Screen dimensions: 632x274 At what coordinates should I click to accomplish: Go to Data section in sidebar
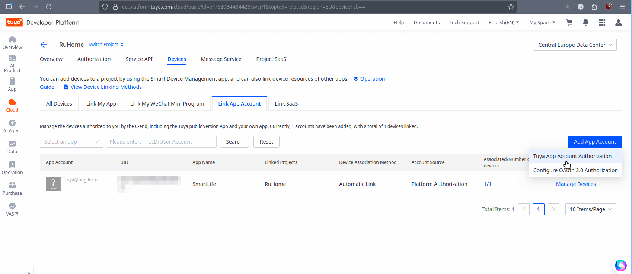click(x=12, y=147)
